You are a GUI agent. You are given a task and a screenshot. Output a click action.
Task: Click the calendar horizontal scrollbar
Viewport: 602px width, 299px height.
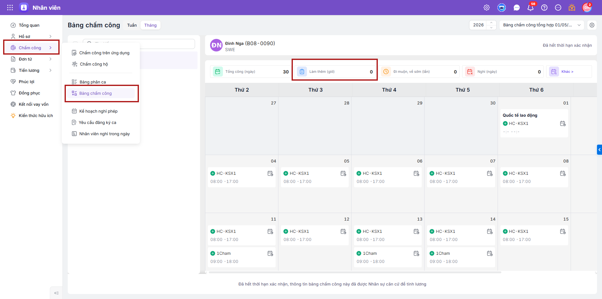(355, 272)
